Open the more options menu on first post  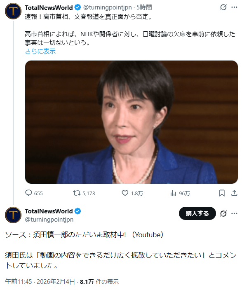[234, 7]
